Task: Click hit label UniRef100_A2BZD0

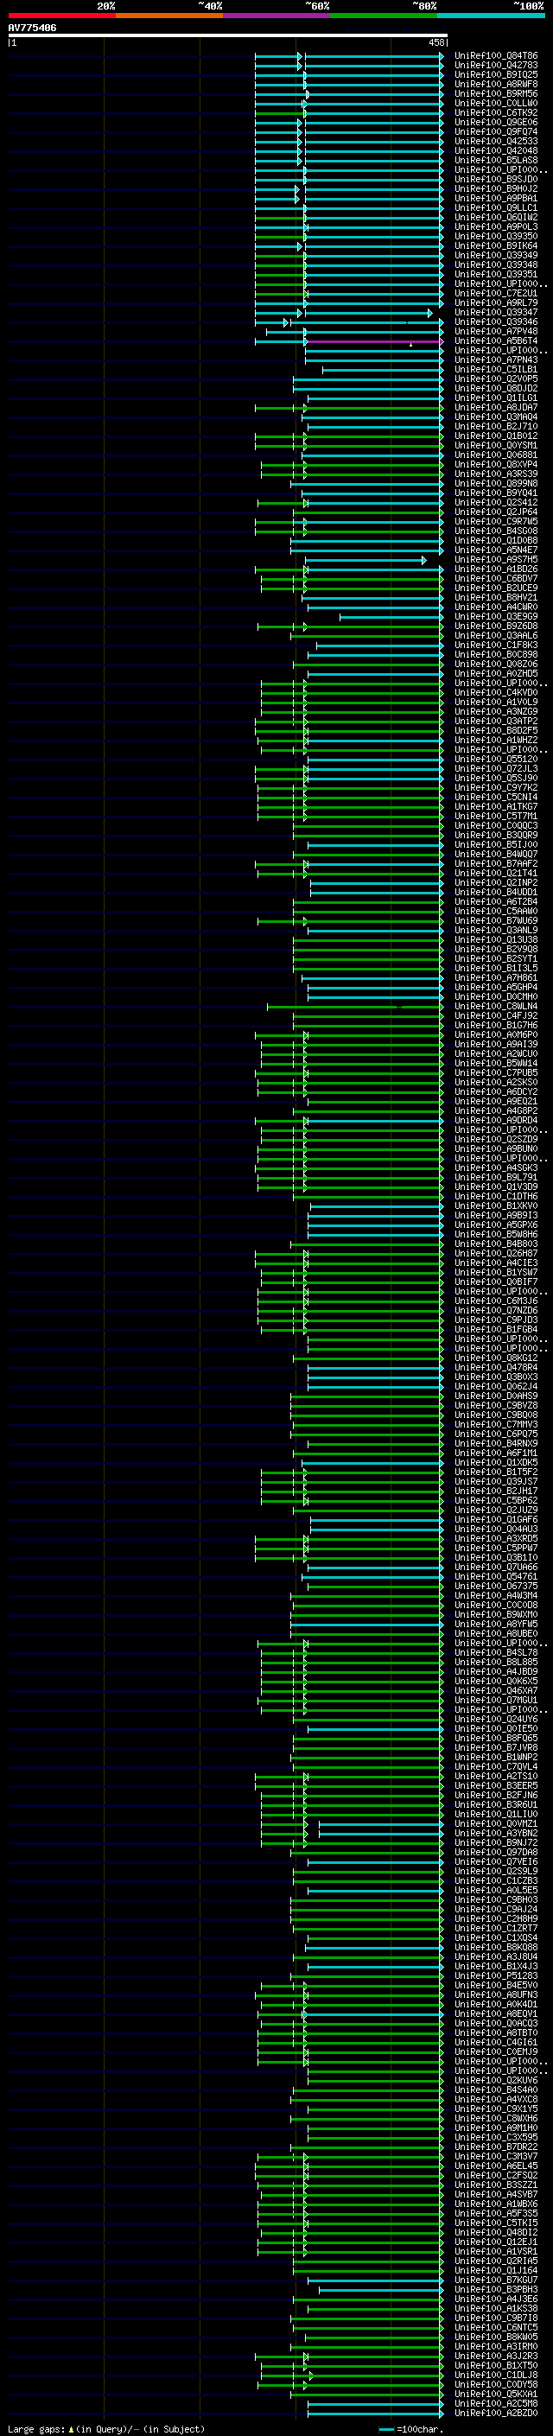Action: pyautogui.click(x=495, y=2413)
